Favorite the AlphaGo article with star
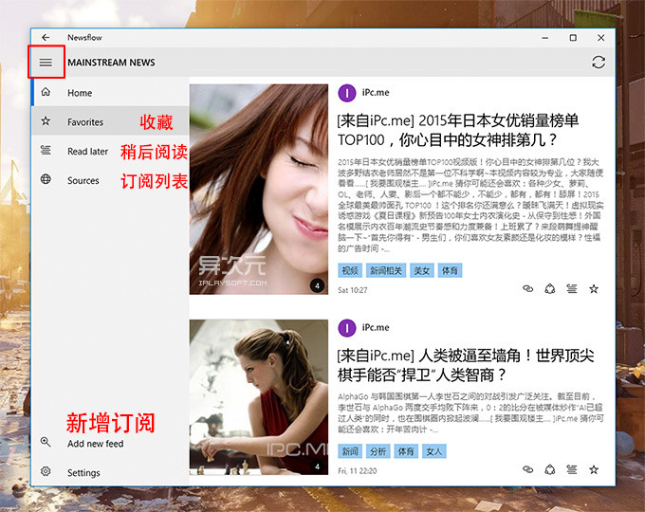 click(594, 469)
